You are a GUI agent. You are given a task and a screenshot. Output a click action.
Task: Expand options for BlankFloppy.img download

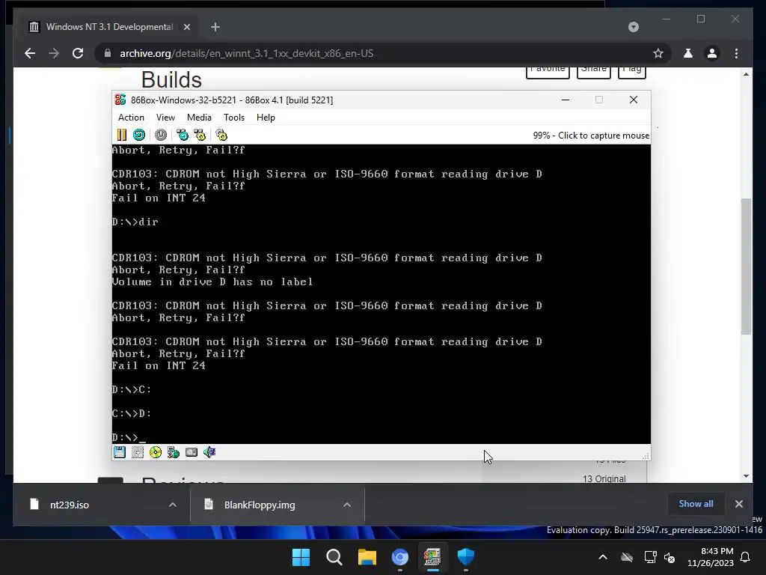[347, 505]
